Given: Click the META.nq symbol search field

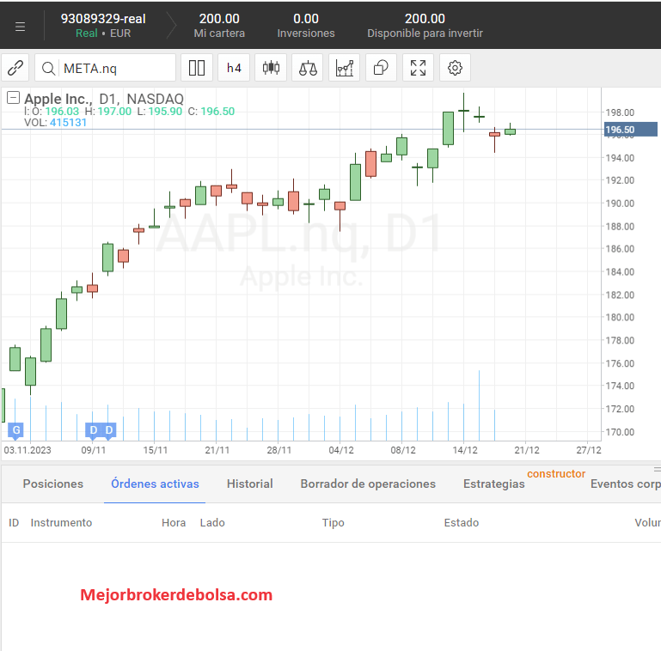Looking at the screenshot, I should 106,67.
